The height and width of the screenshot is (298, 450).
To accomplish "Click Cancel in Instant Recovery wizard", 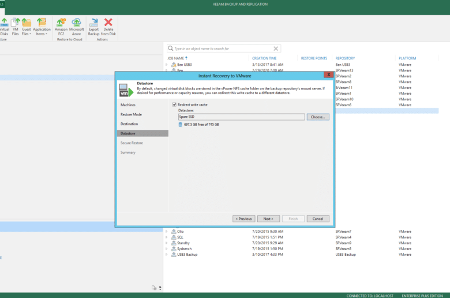I will pos(318,219).
